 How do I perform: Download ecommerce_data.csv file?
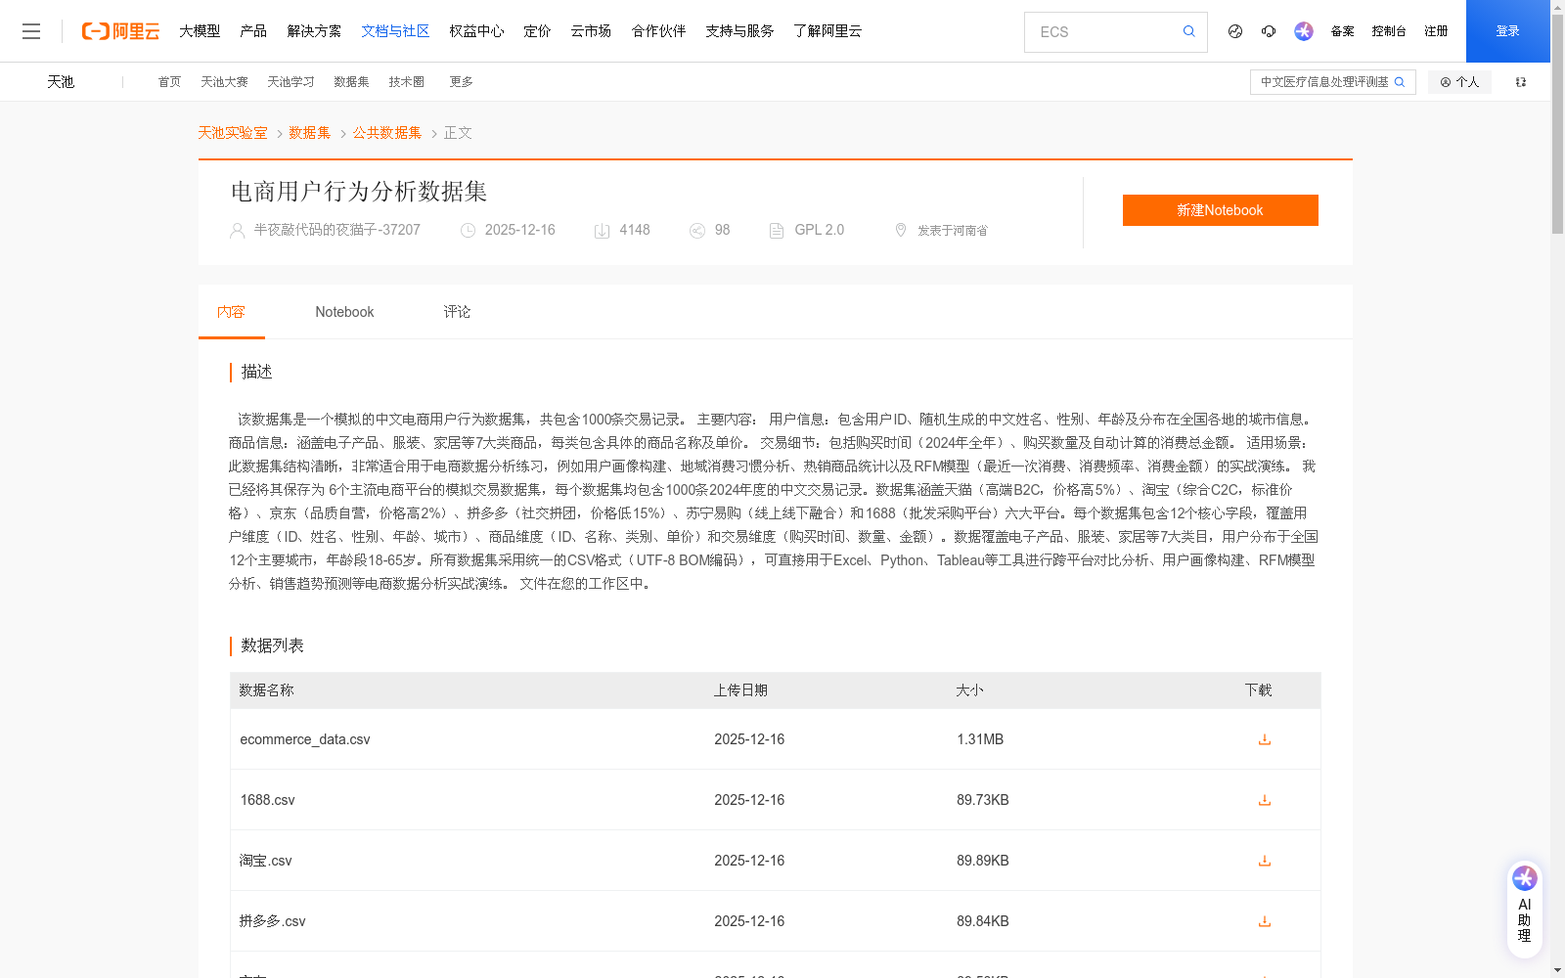point(1264,739)
